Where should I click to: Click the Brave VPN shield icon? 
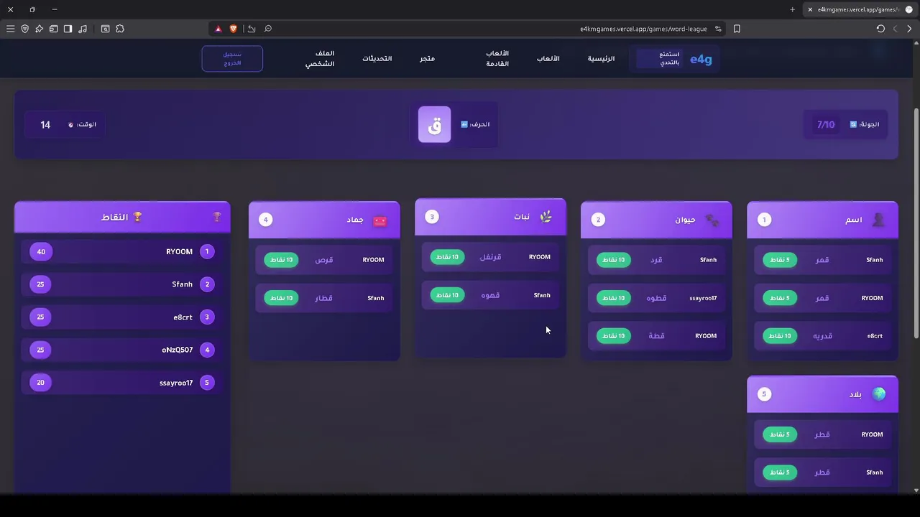click(24, 29)
